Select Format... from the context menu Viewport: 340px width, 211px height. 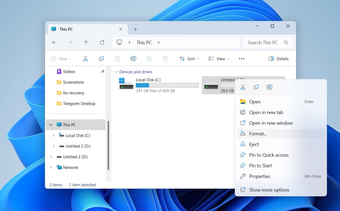tap(257, 134)
